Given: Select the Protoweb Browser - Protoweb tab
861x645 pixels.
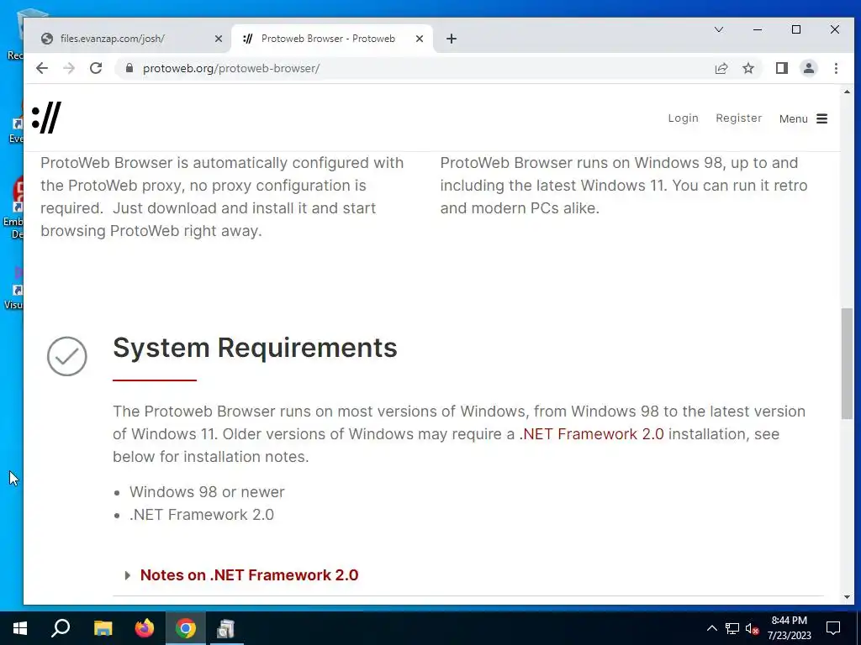Looking at the screenshot, I should 331,39.
